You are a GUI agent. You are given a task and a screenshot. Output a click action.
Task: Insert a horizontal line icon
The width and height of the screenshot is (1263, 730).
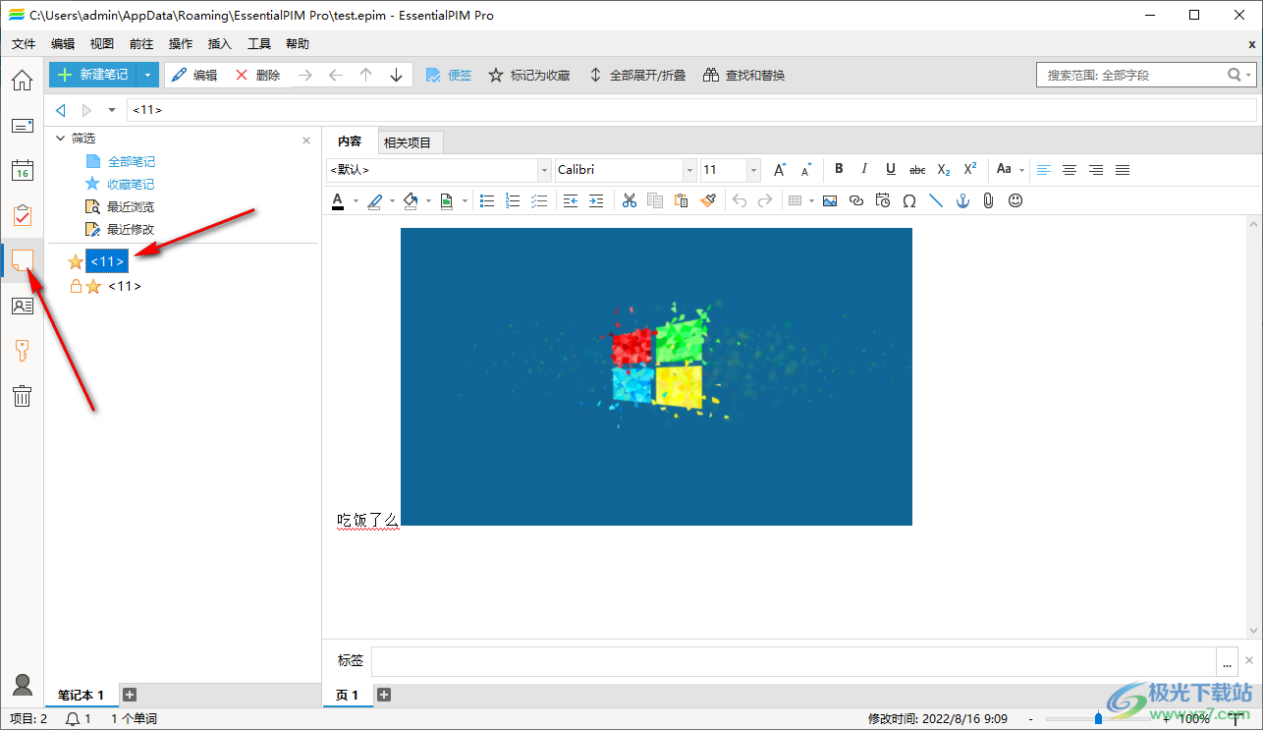click(x=936, y=200)
